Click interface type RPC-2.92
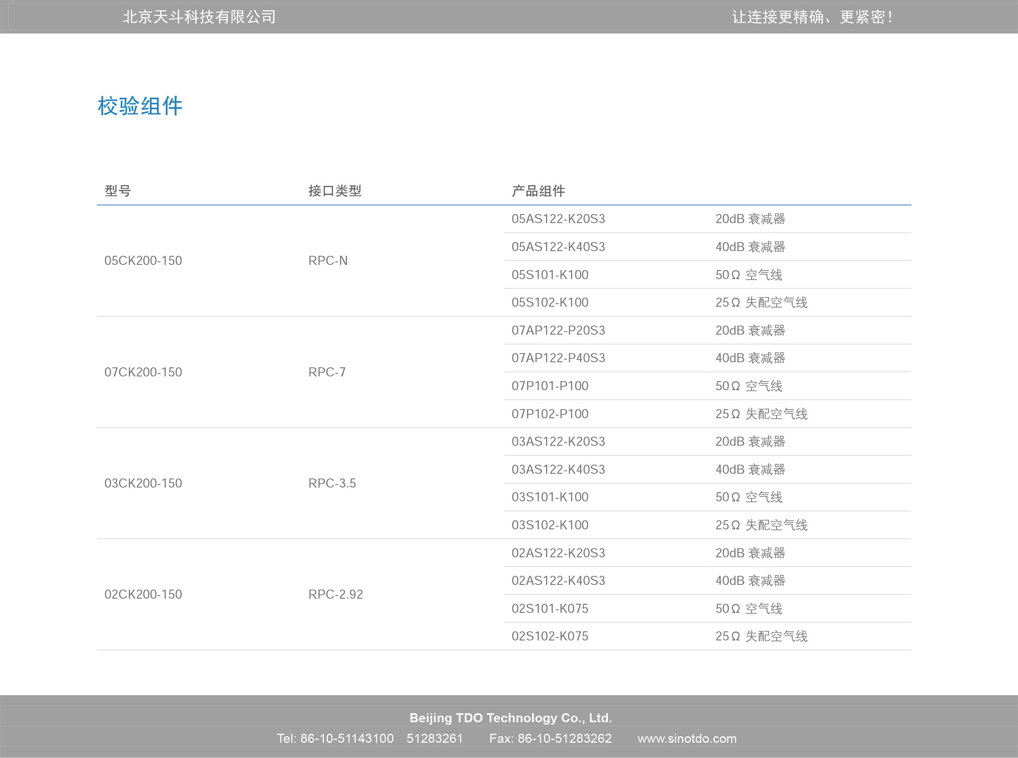Image resolution: width=1018 pixels, height=758 pixels. point(336,594)
